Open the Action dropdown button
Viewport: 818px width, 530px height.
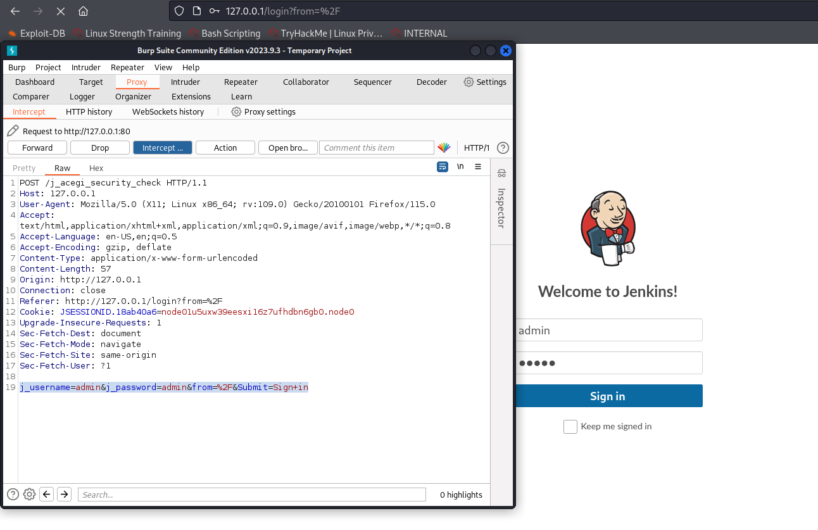tap(225, 148)
